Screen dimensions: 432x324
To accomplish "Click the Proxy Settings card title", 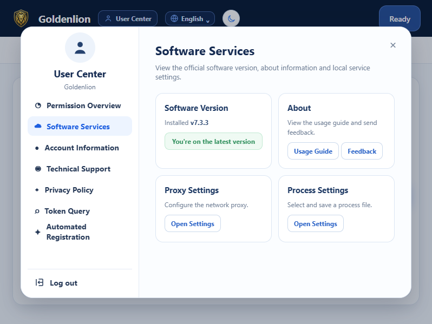I will (x=192, y=190).
